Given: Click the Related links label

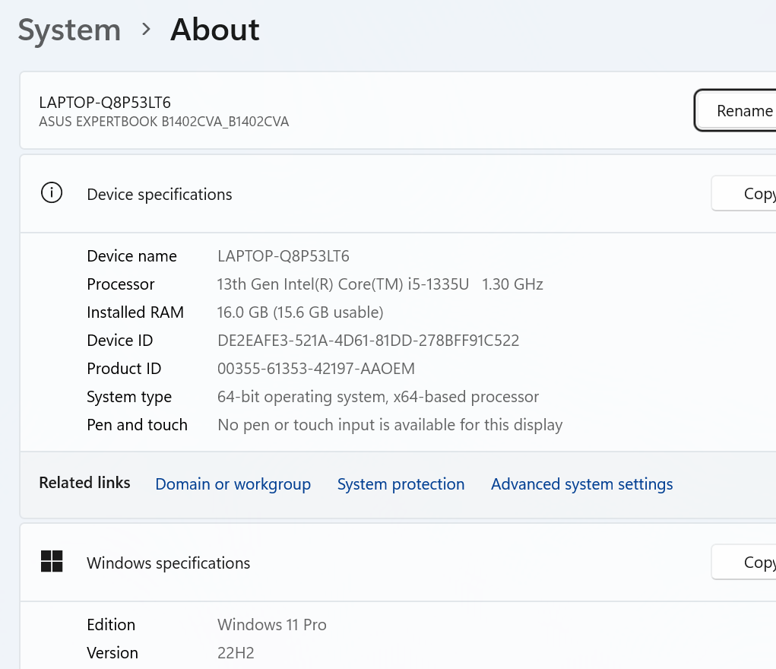Looking at the screenshot, I should click(x=84, y=483).
